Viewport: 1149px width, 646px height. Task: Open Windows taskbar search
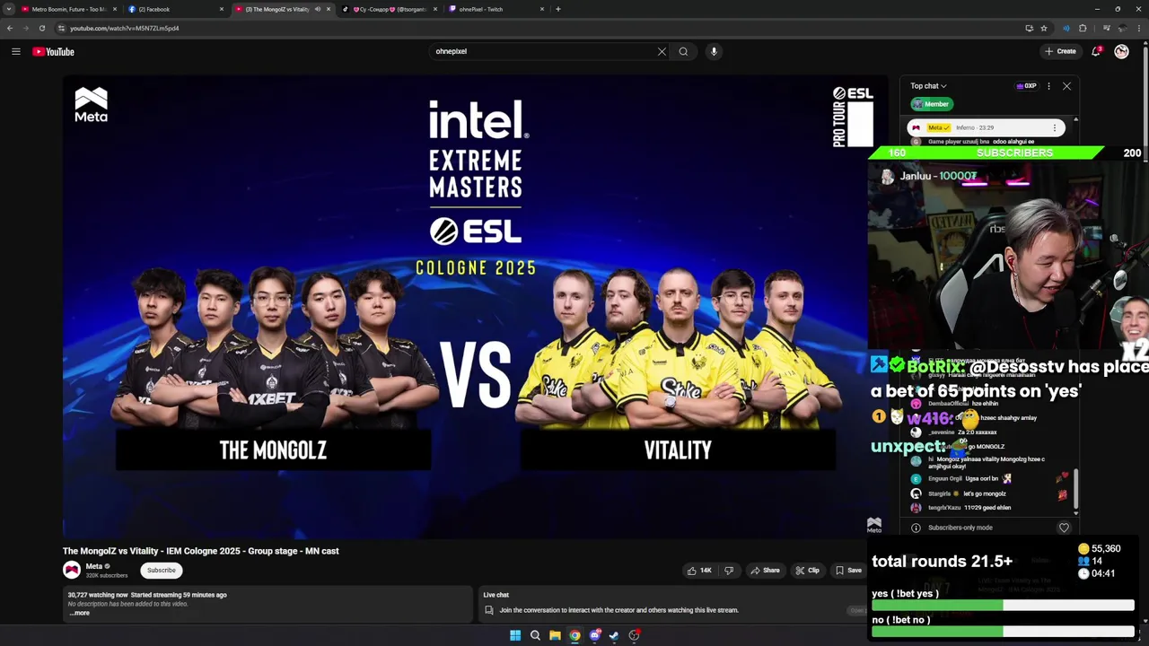point(535,635)
